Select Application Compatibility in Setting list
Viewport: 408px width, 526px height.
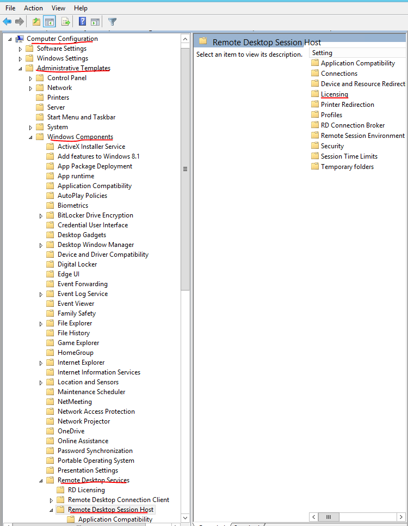[358, 63]
